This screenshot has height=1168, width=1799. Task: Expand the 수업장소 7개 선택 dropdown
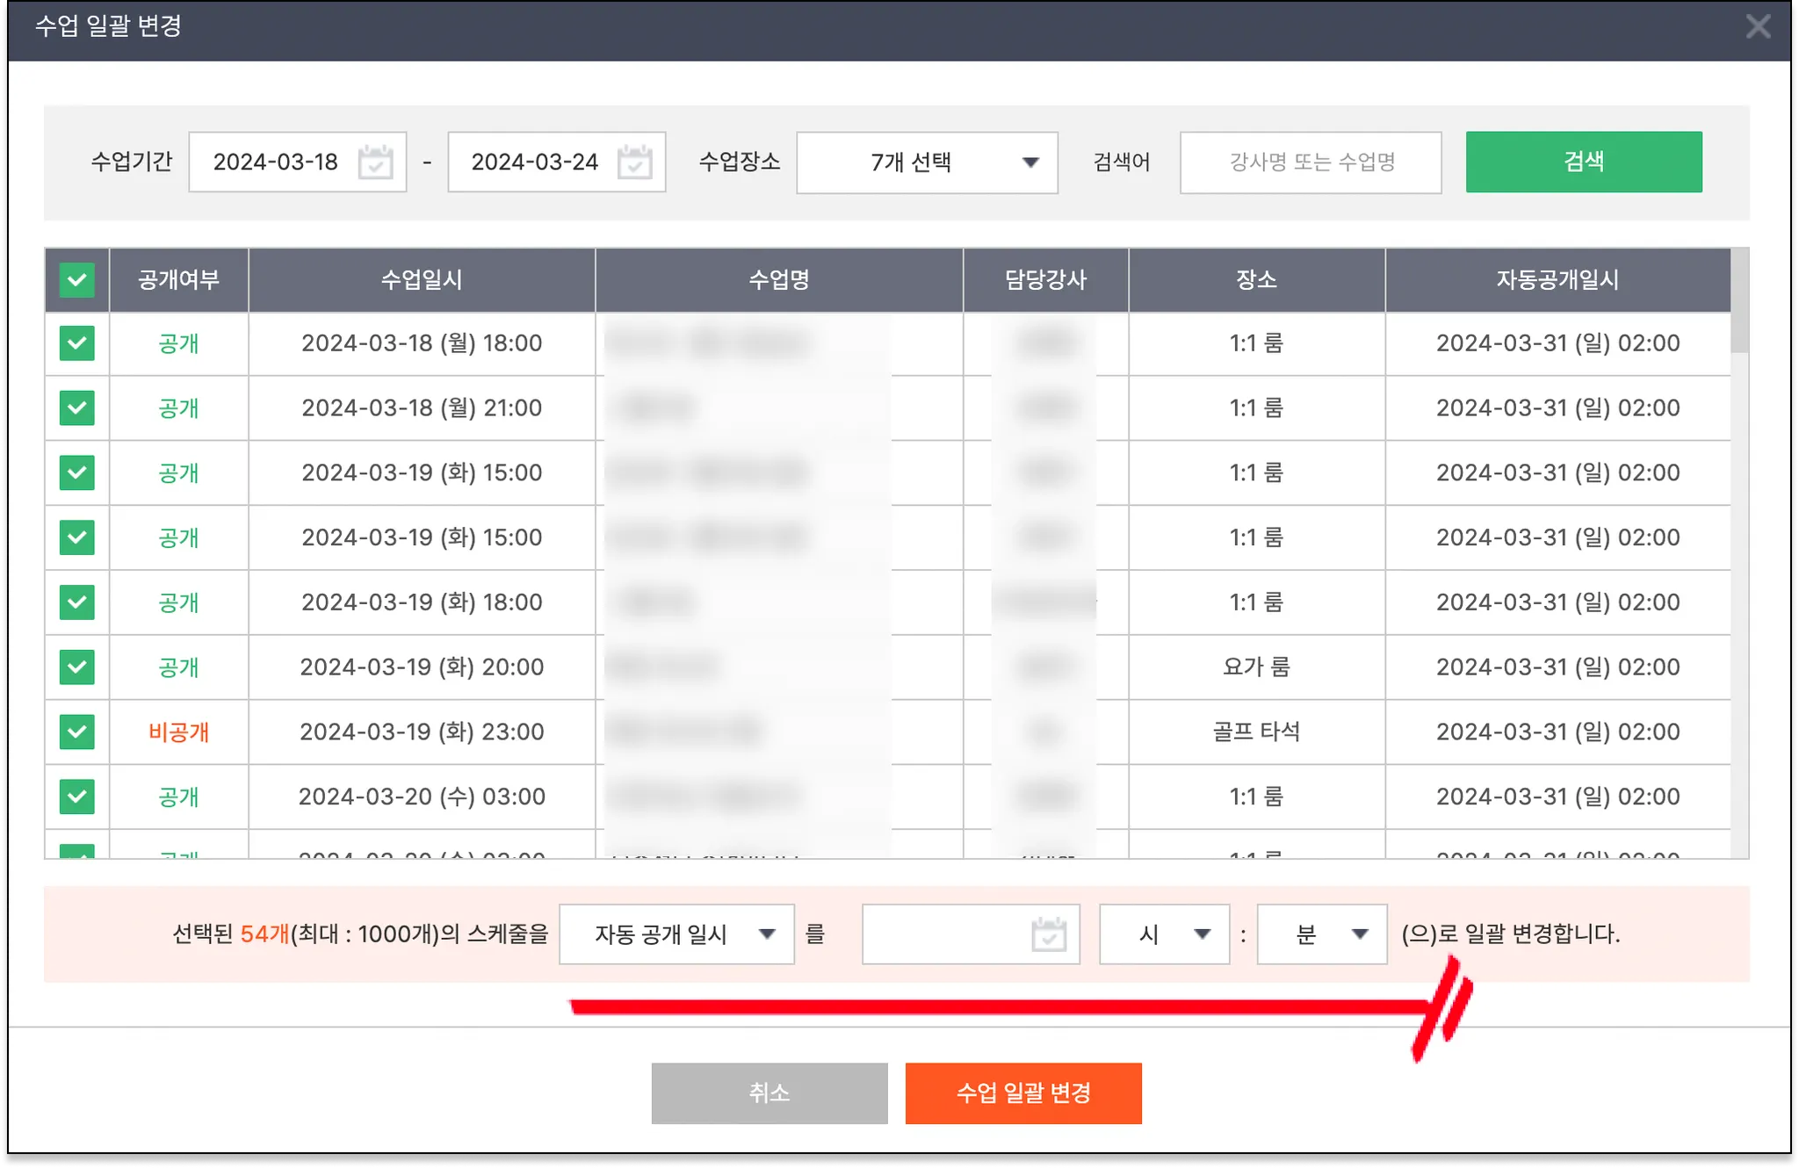coord(927,162)
